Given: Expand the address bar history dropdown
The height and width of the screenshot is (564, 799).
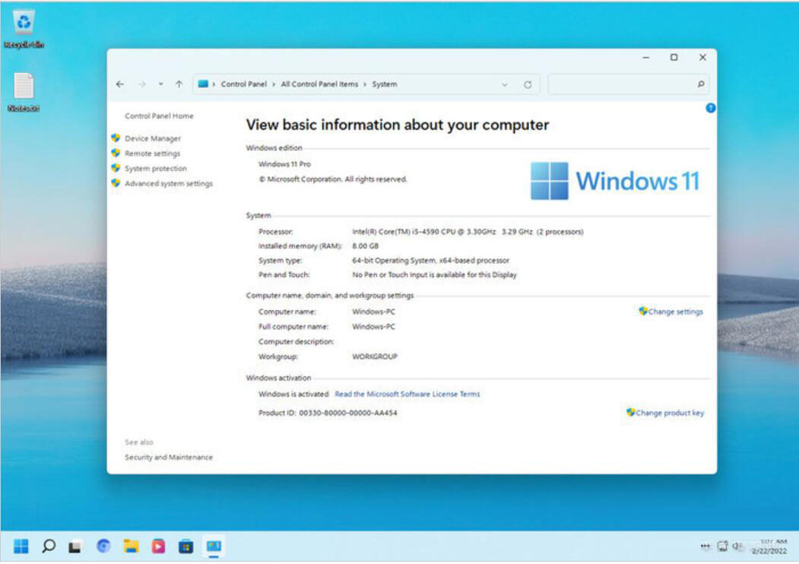Looking at the screenshot, I should 505,84.
